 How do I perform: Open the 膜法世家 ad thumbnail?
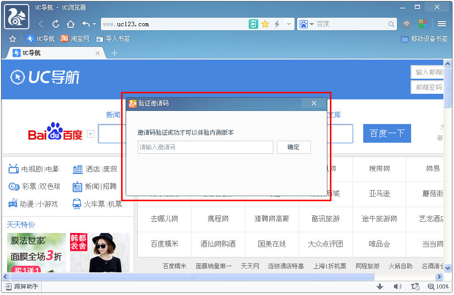pyautogui.click(x=36, y=253)
